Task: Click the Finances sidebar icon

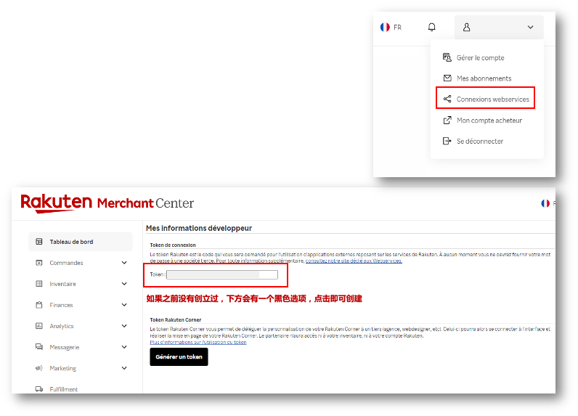Action: pyautogui.click(x=39, y=305)
